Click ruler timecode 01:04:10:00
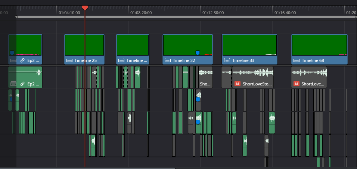The width and height of the screenshot is (357, 169). [69, 13]
